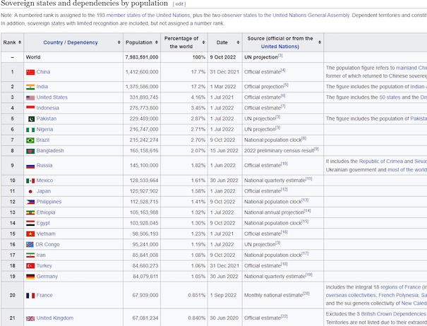Click the DR Congo flag icon
The width and height of the screenshot is (427, 326).
[30, 244]
